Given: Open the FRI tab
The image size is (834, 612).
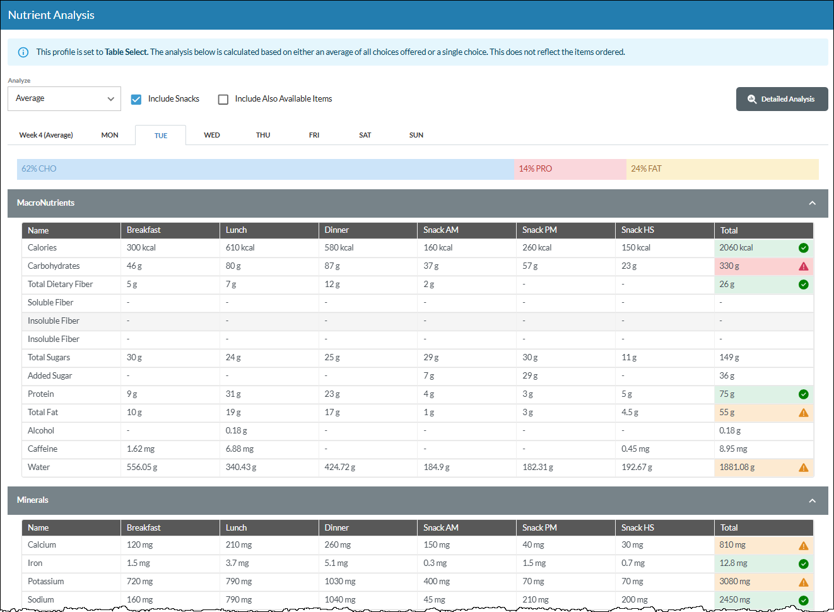Looking at the screenshot, I should 314,135.
